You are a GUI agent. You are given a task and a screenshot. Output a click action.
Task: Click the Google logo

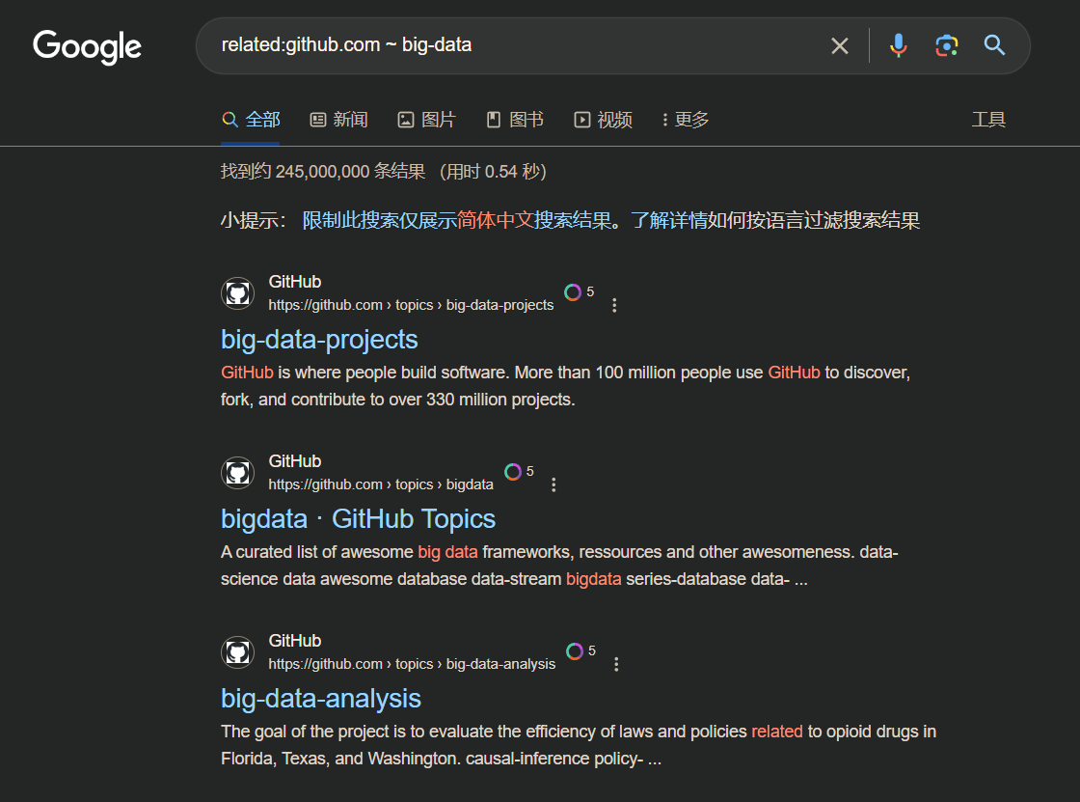tap(87, 47)
